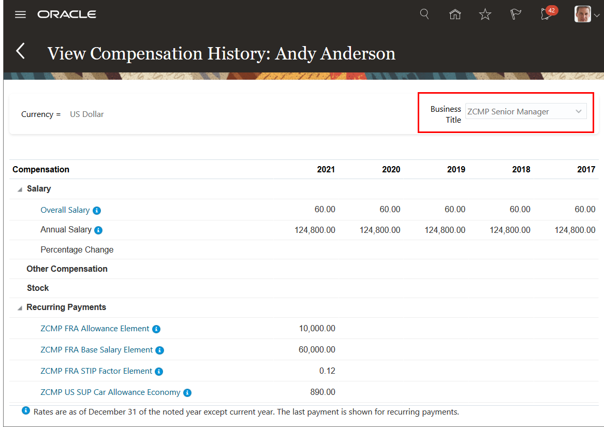This screenshot has width=604, height=427.
Task: Open Favorites star icon
Action: [x=485, y=14]
